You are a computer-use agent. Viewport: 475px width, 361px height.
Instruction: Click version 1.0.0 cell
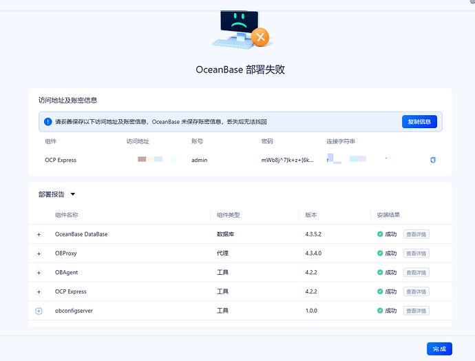pos(311,311)
